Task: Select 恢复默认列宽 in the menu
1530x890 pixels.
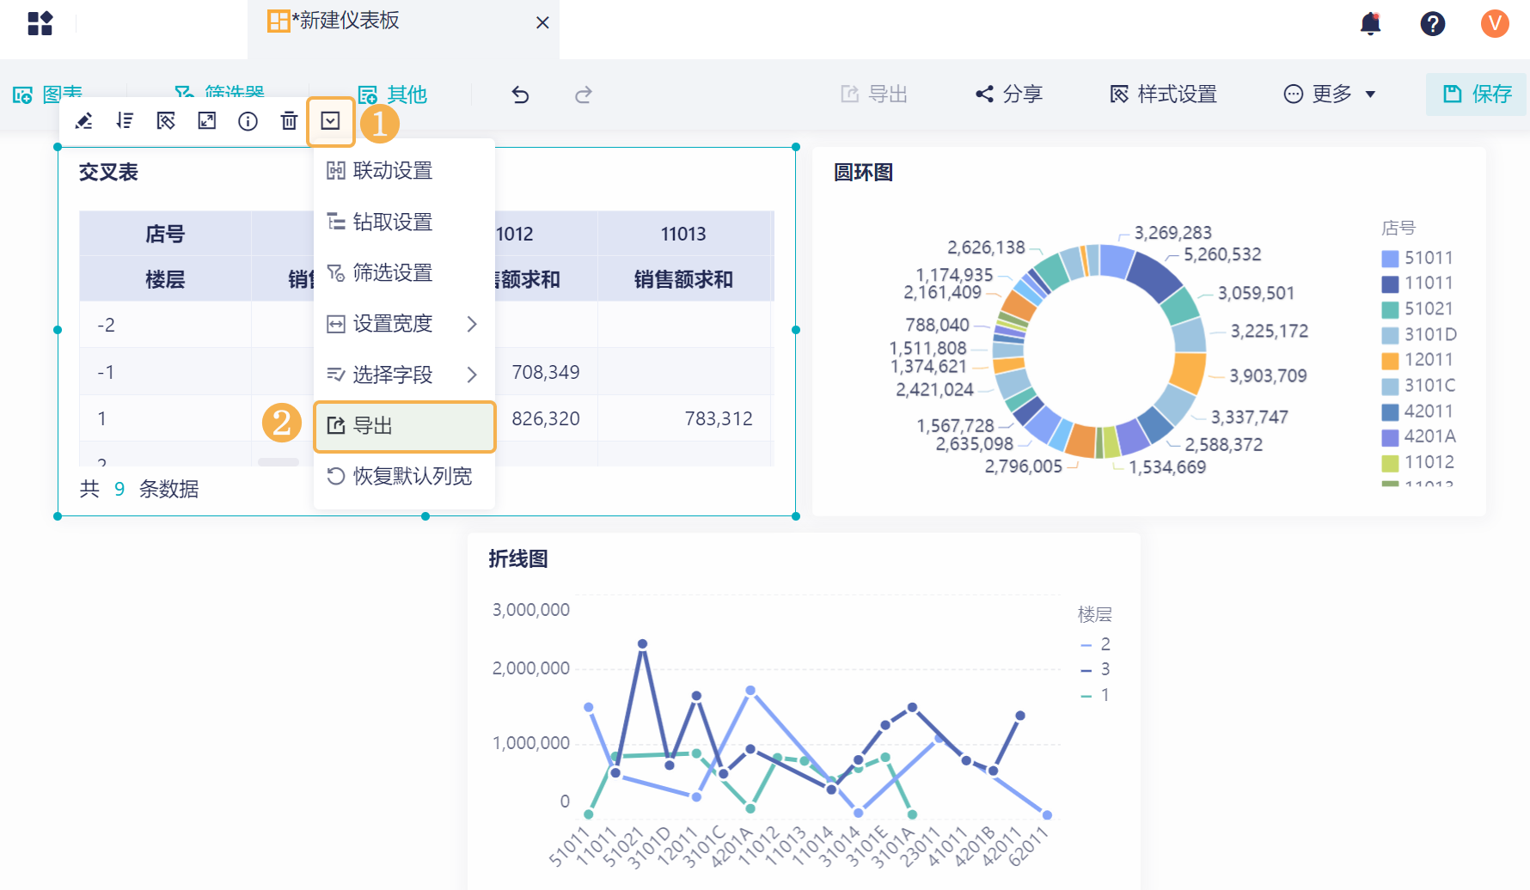Action: click(404, 477)
